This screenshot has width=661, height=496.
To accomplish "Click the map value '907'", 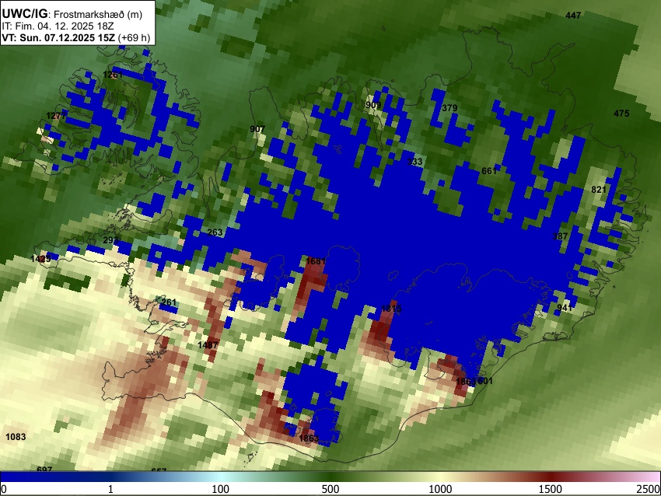I will [x=257, y=129].
